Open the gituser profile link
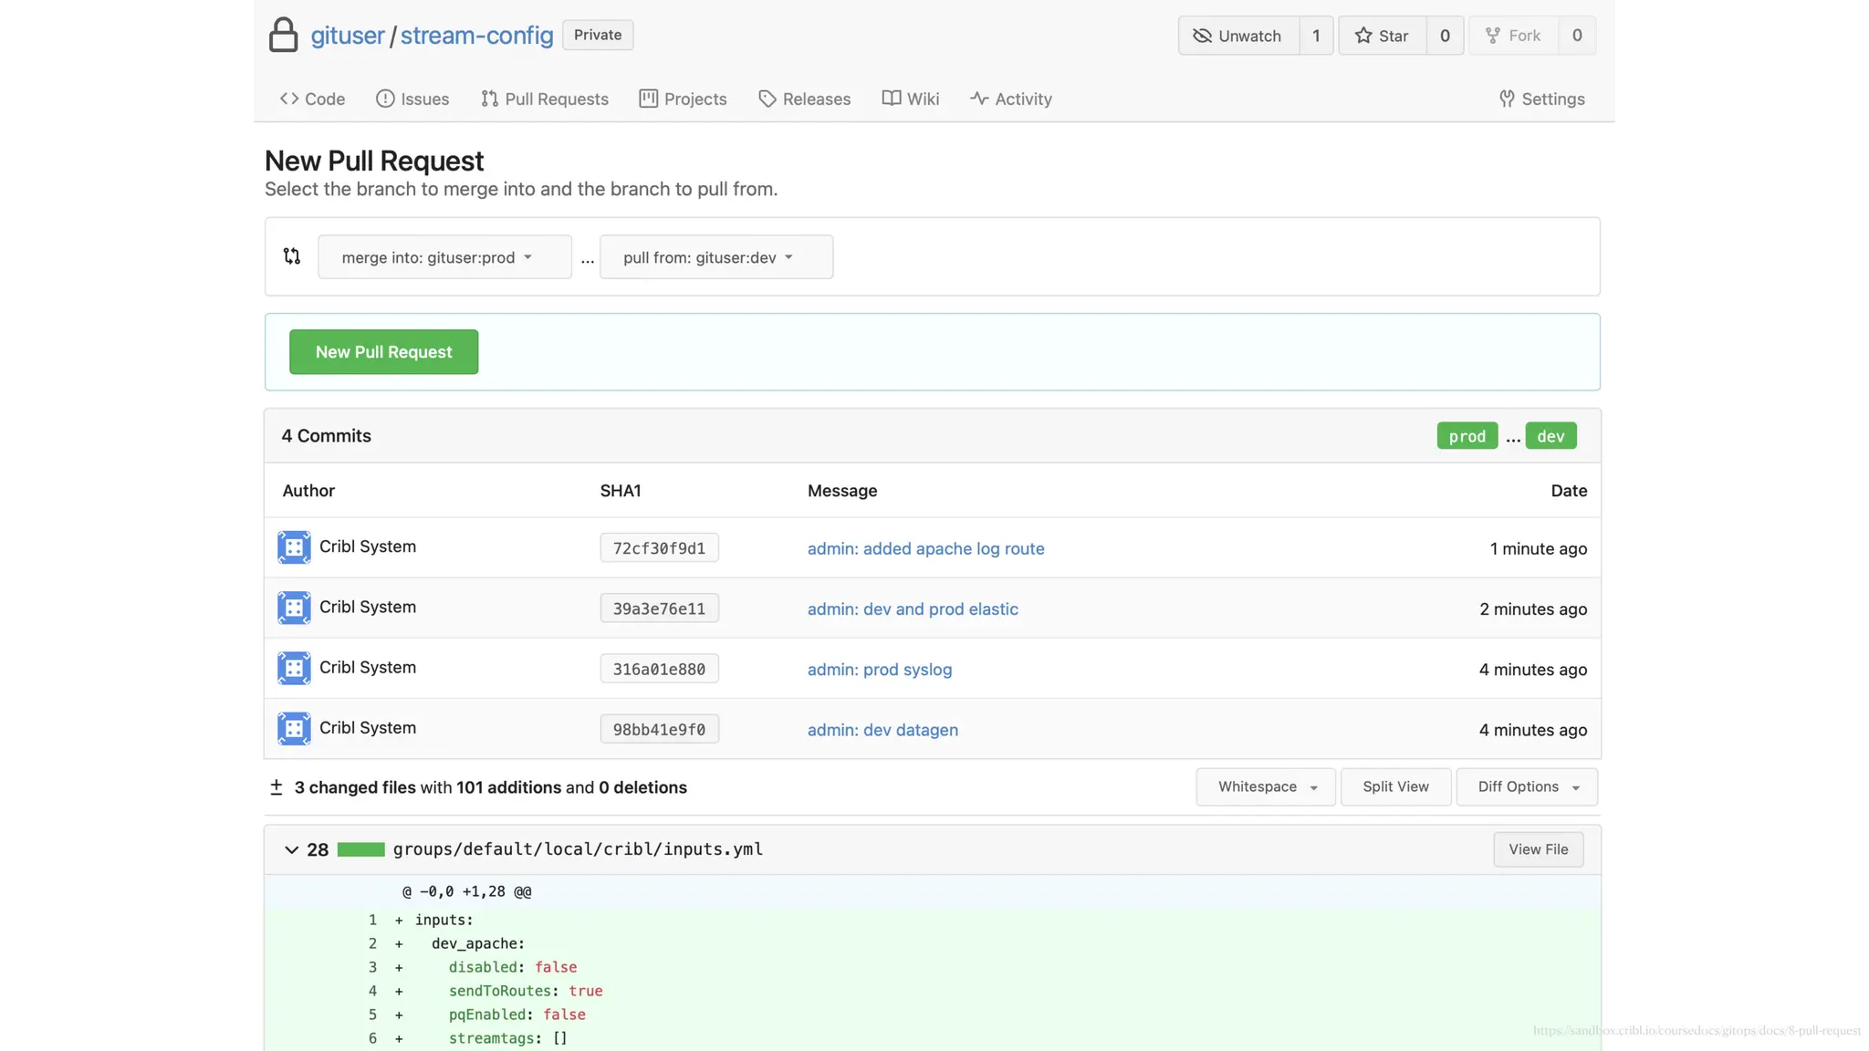 pos(348,36)
